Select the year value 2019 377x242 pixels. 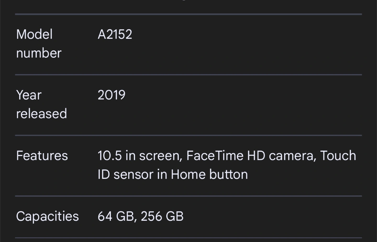click(x=112, y=95)
